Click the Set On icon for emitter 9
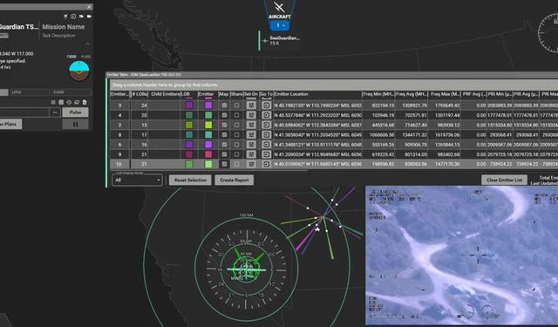The width and height of the screenshot is (558, 327). 251,154
